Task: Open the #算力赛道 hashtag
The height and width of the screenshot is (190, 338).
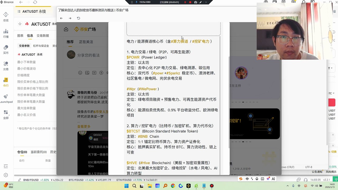Action: [x=180, y=41]
